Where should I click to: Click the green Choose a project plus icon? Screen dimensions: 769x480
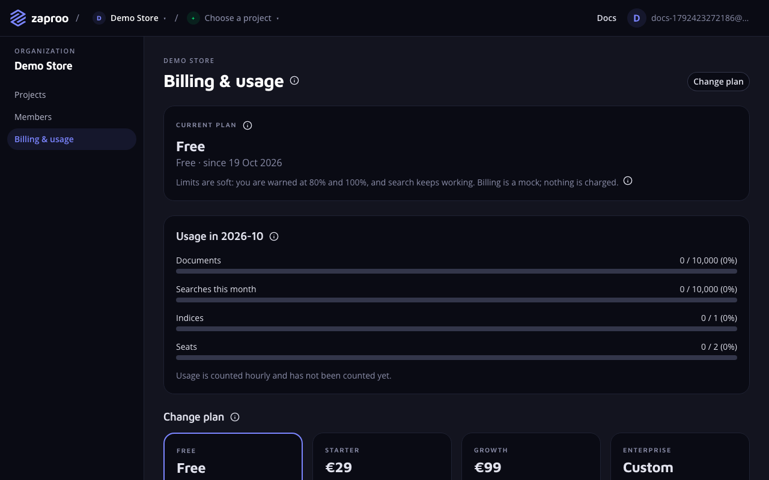193,18
